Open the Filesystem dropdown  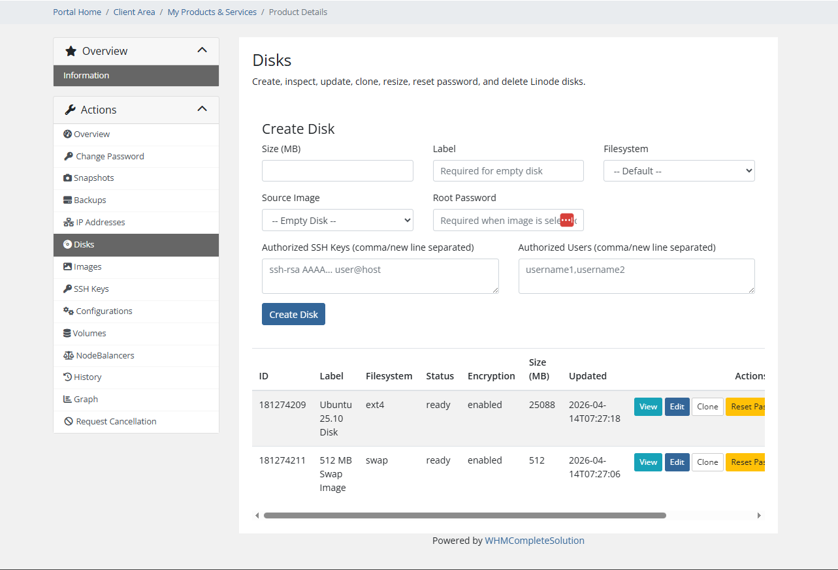click(x=679, y=171)
